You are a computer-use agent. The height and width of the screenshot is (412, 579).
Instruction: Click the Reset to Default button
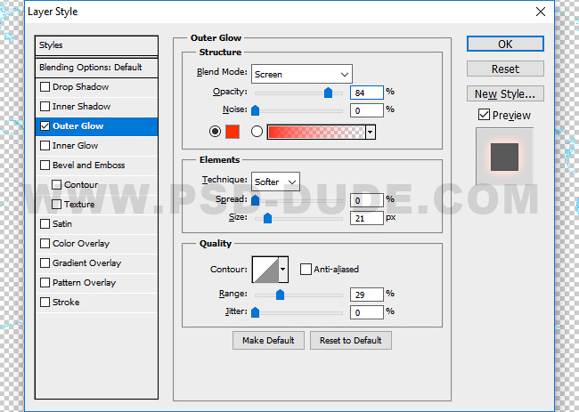coord(350,340)
